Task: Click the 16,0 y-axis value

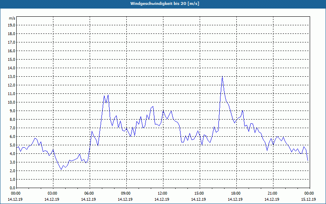Action: point(11,51)
